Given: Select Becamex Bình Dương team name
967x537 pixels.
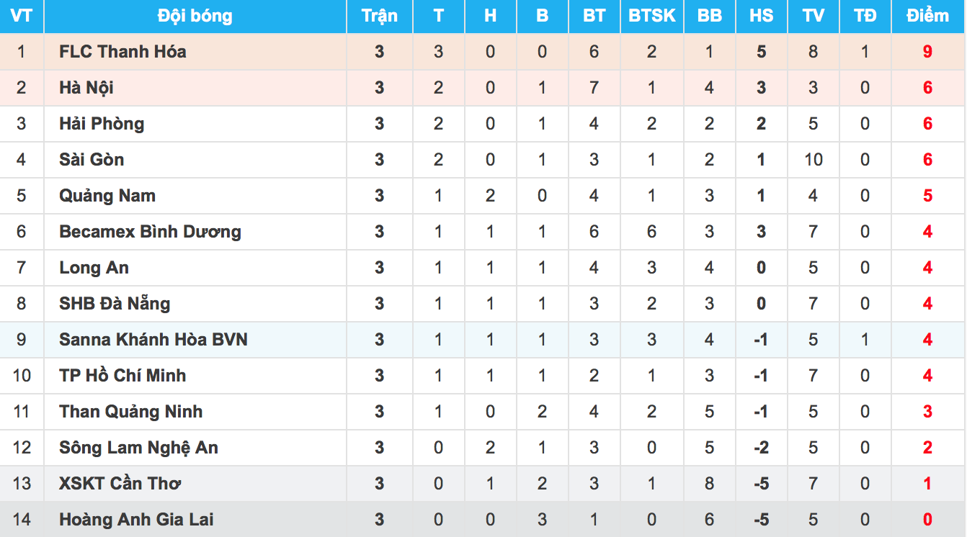Looking at the screenshot, I should click(150, 232).
